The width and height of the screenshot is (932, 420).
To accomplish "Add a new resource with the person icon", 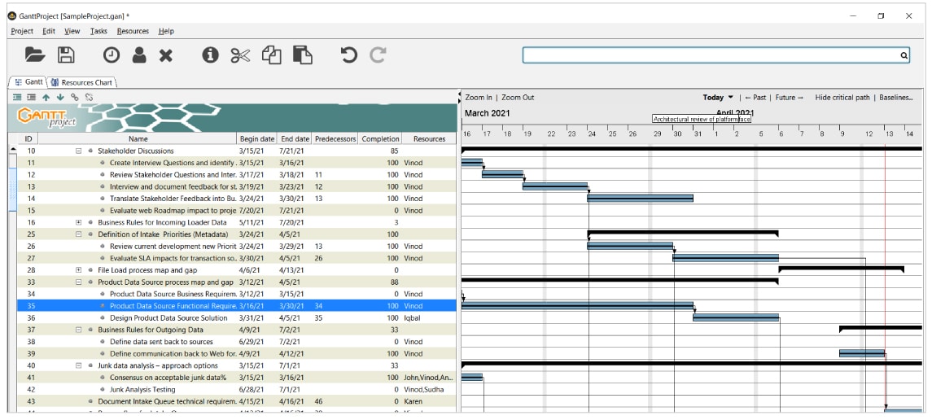I will (138, 55).
